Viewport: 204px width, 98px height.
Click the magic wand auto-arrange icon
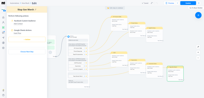198,47
